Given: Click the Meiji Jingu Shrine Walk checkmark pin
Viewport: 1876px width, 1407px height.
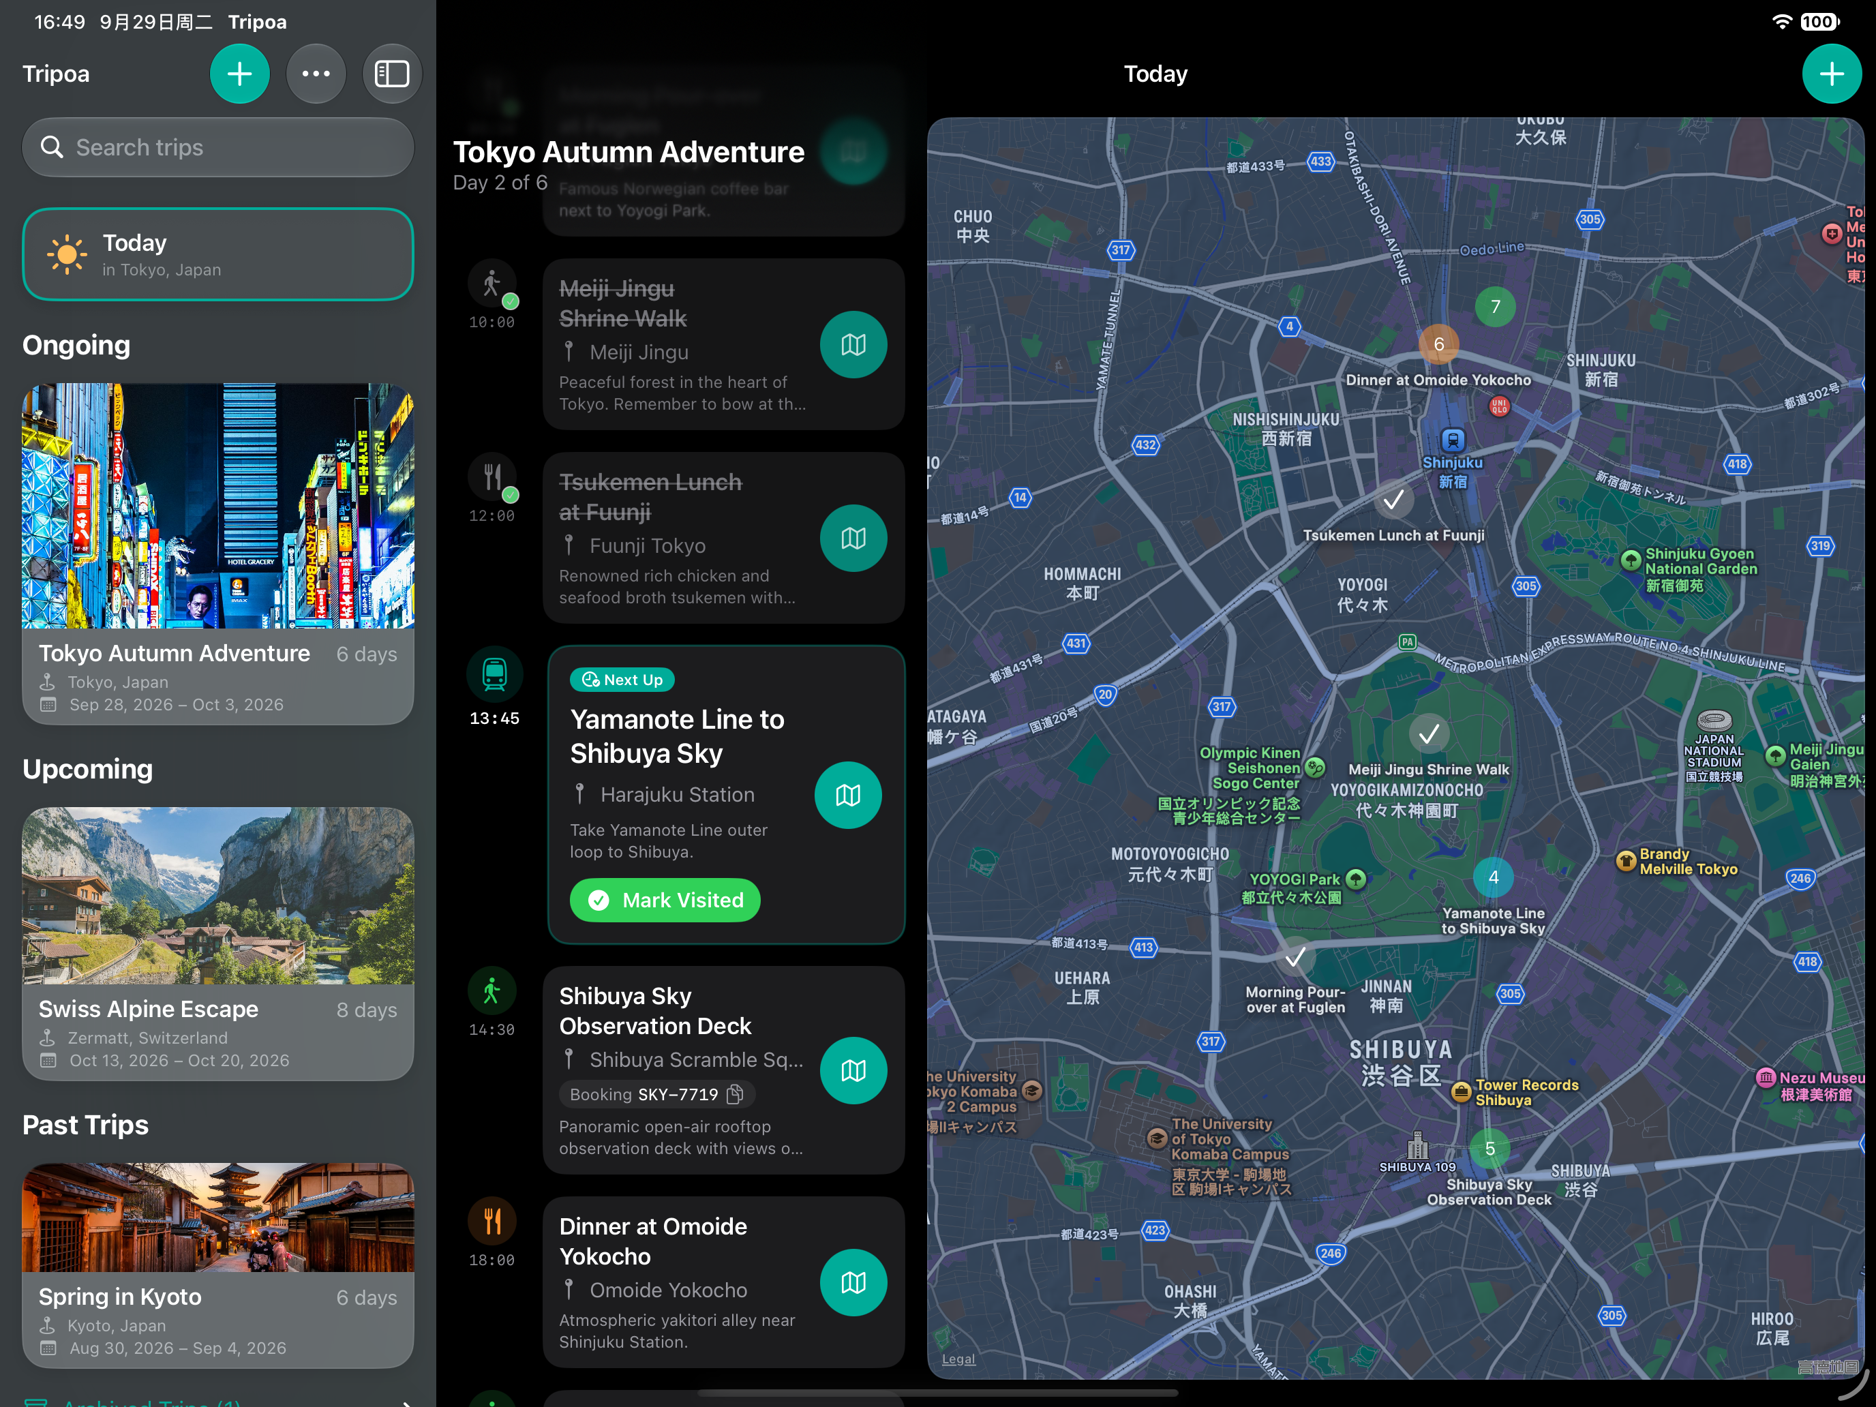Looking at the screenshot, I should [1429, 733].
